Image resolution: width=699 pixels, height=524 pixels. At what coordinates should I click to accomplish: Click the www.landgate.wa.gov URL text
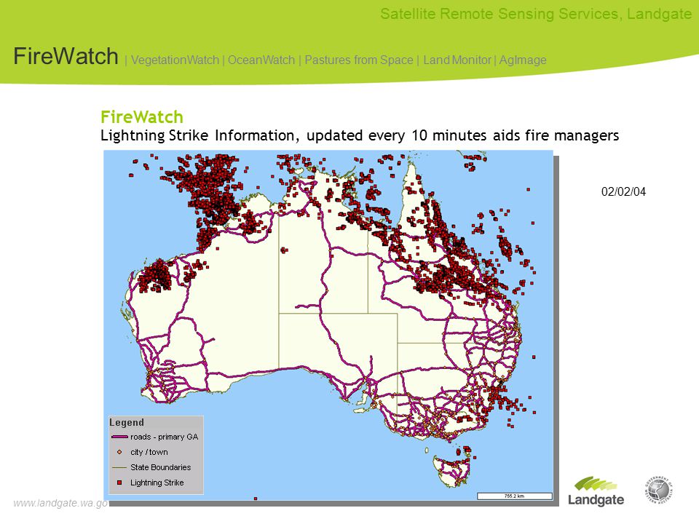pos(60,503)
